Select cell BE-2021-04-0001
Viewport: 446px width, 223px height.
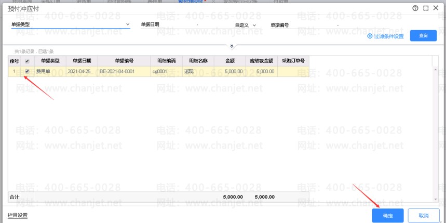[124, 72]
